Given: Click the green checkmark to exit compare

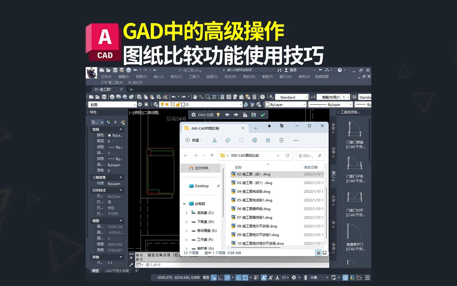Looking at the screenshot, I should (x=263, y=115).
